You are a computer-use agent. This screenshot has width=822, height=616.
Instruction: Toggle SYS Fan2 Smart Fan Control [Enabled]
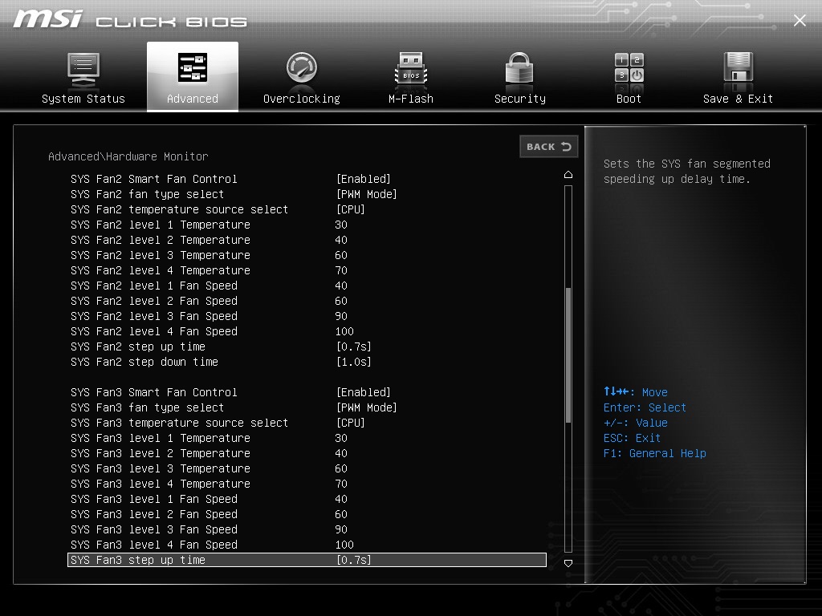364,179
